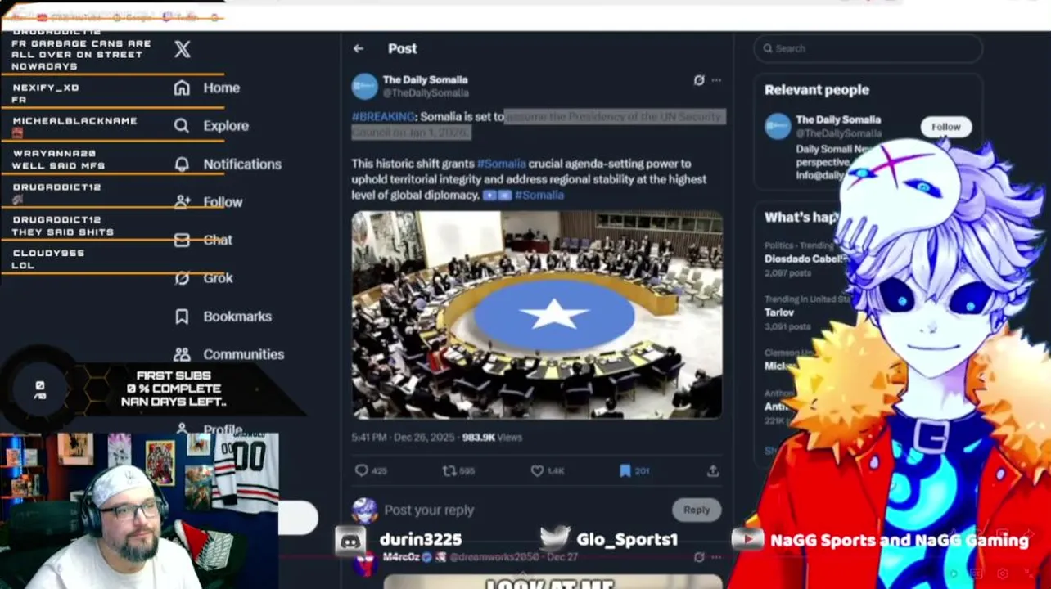Click the Notifications bell icon
Image resolution: width=1051 pixels, height=589 pixels.
182,164
